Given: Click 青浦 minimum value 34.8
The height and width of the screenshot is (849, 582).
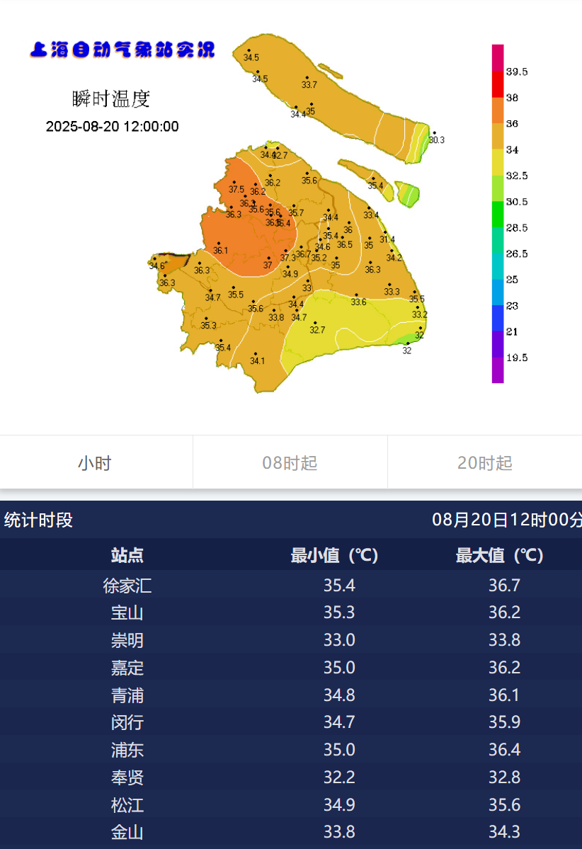Looking at the screenshot, I should point(339,695).
